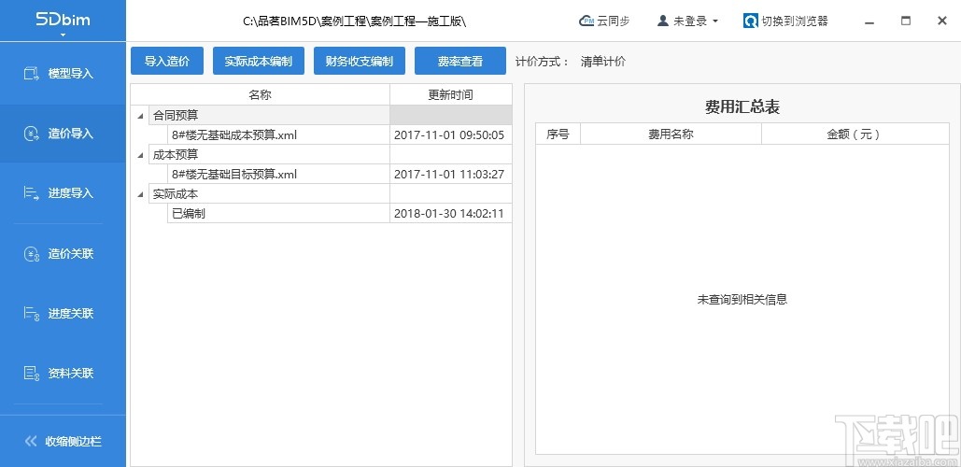
Task: Minimize the application window
Action: (x=869, y=21)
